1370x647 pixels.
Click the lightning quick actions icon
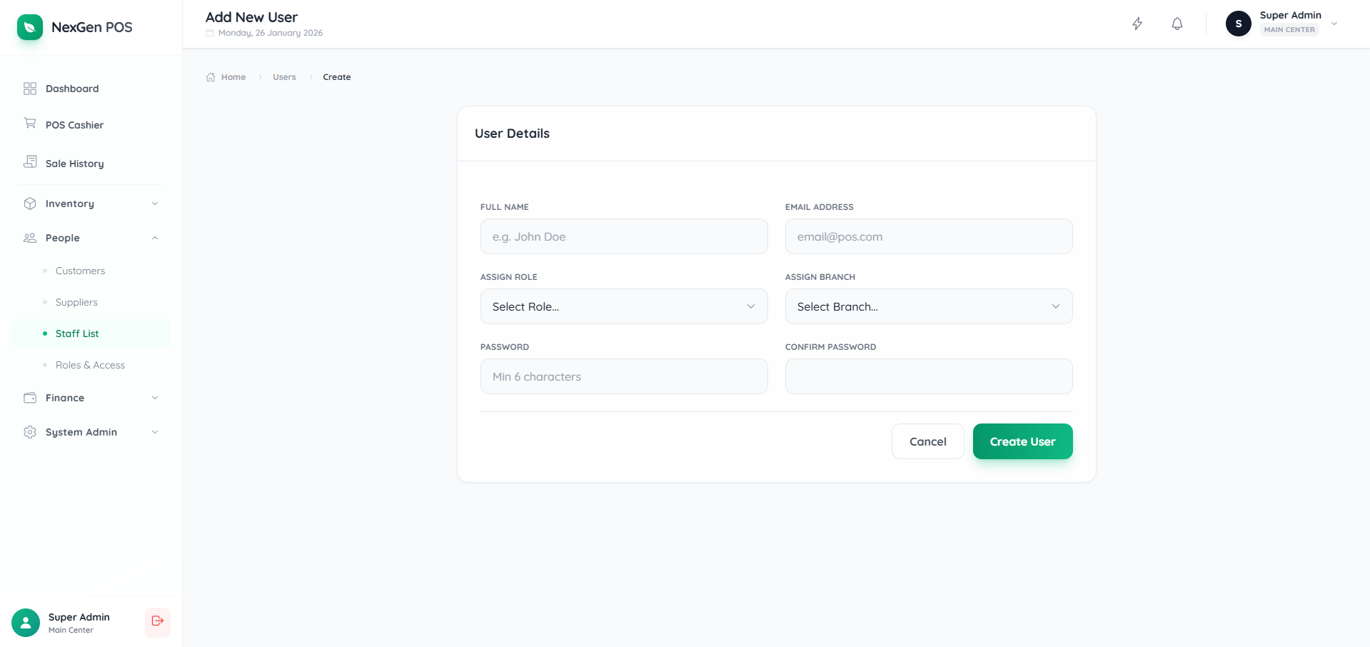coord(1137,24)
